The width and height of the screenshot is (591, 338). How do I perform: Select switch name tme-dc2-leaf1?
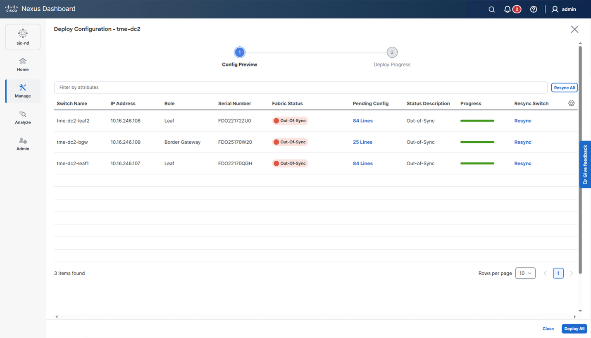pos(73,164)
